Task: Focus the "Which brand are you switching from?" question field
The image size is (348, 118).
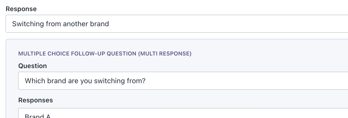Action: pyautogui.click(x=183, y=81)
